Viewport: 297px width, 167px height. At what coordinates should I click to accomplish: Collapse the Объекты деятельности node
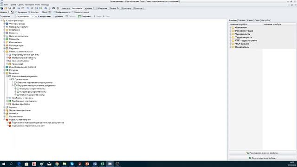coord(4,51)
